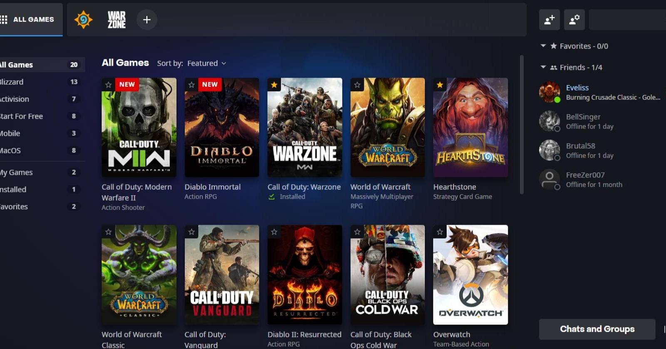Open the Hearthstone cover art
The height and width of the screenshot is (349, 666).
[x=470, y=128]
